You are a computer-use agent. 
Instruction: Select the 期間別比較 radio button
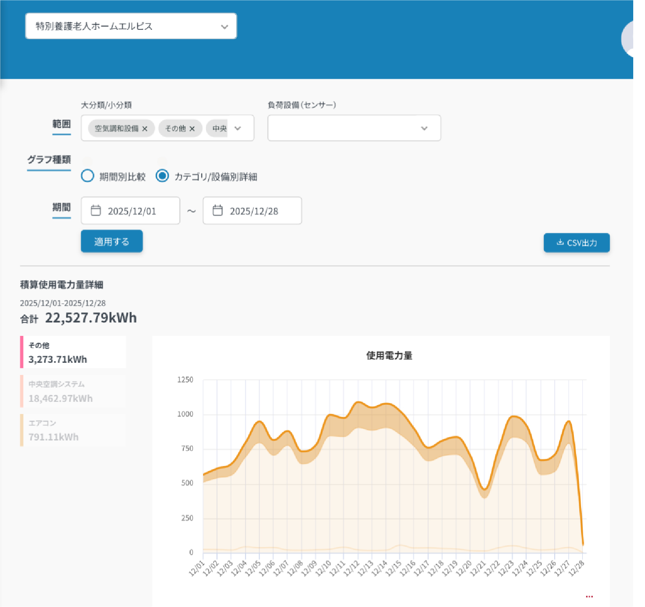[x=87, y=176]
